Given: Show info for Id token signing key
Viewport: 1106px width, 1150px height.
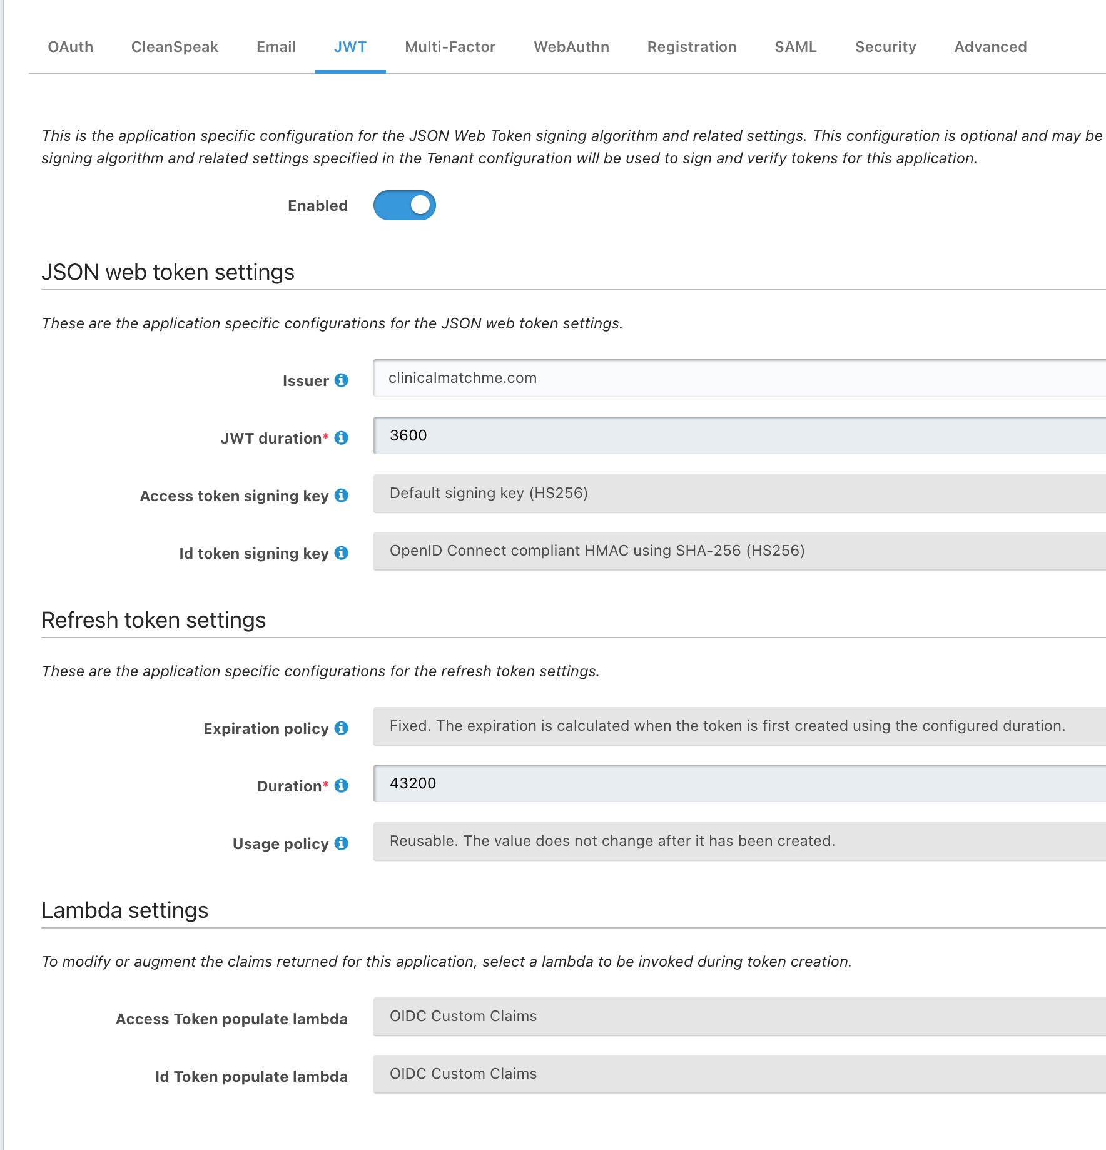Looking at the screenshot, I should 341,553.
